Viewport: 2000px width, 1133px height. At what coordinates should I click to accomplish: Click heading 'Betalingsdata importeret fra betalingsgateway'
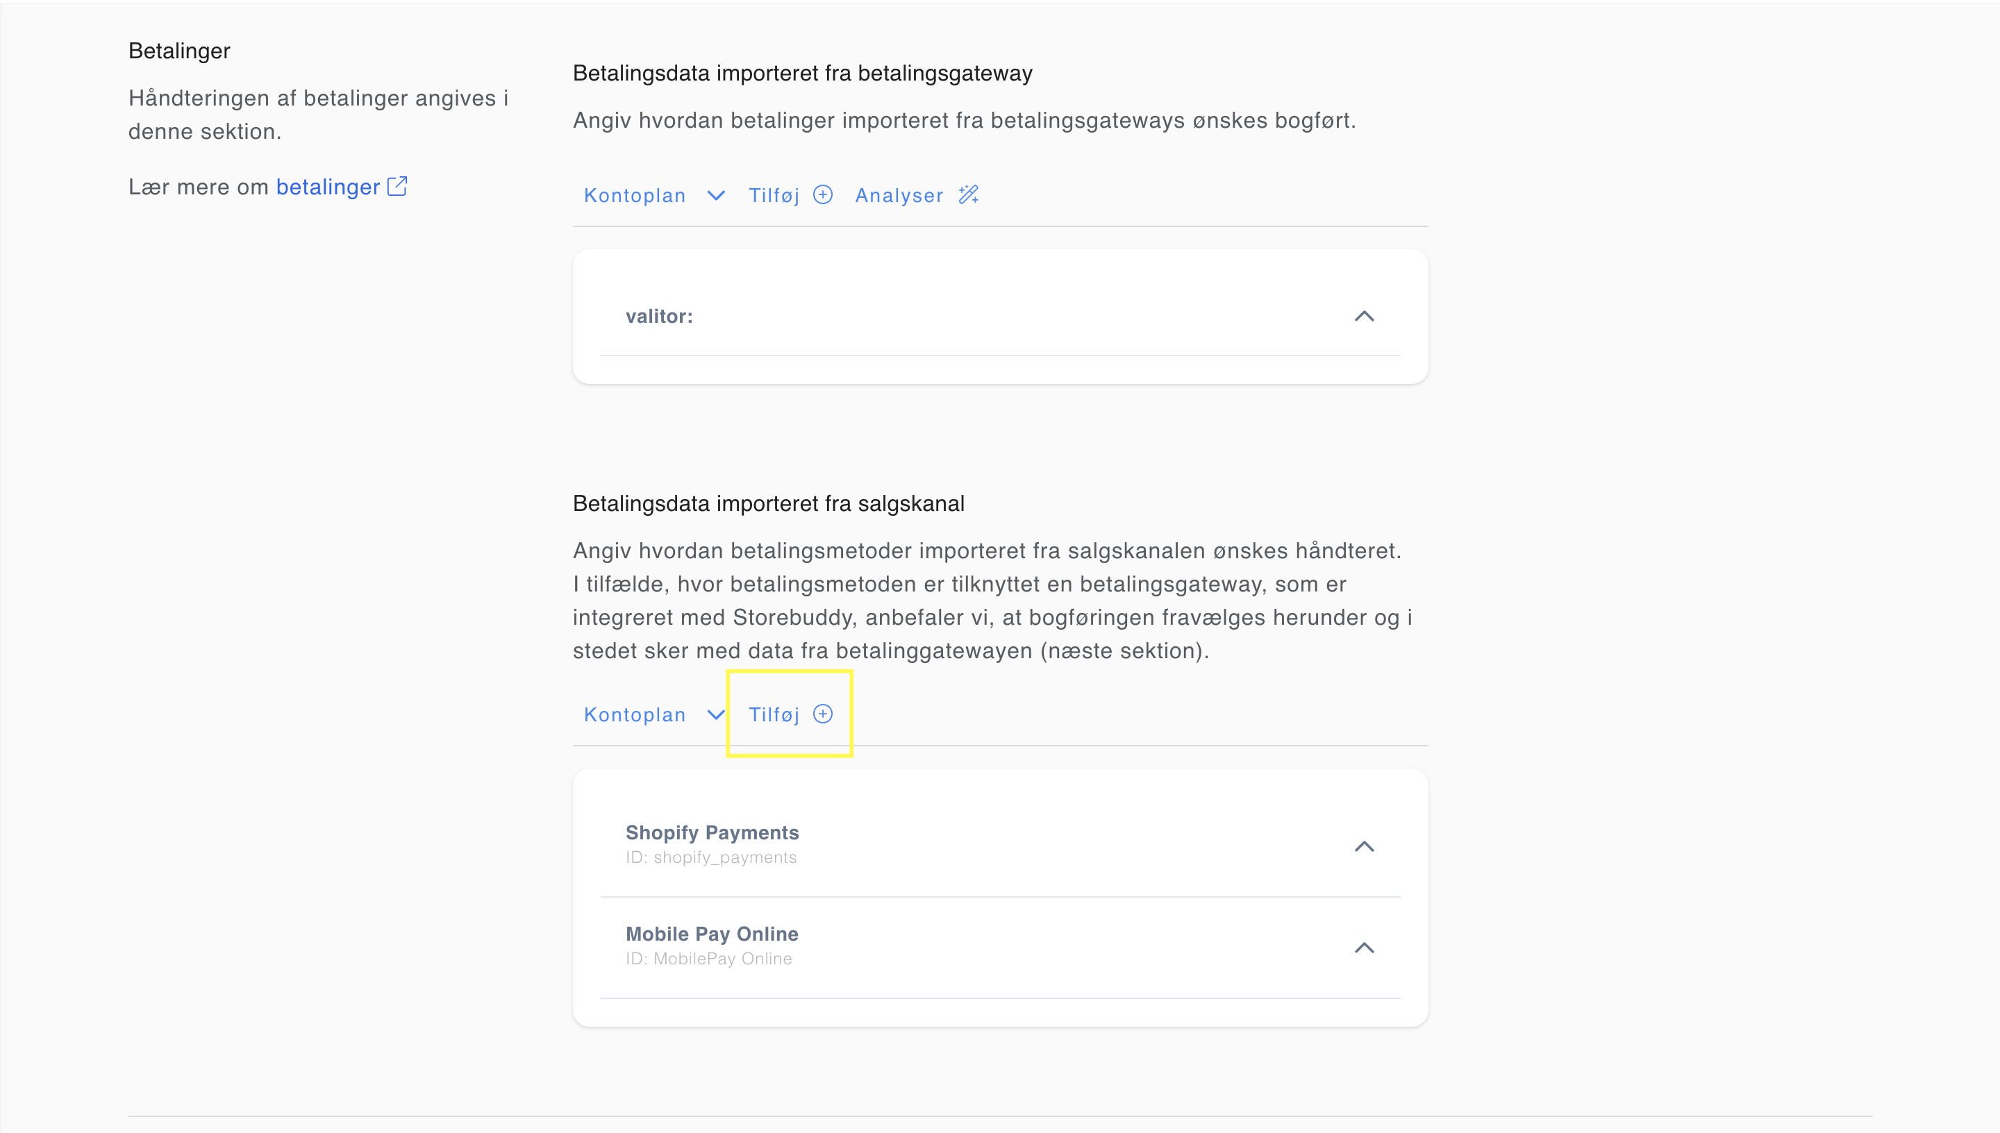coord(802,73)
